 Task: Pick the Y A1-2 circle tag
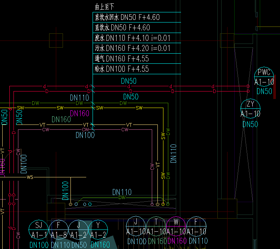(x=98, y=230)
